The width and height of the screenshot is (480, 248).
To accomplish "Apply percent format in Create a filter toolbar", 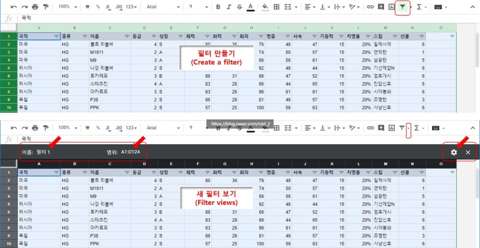I will pos(98,7).
